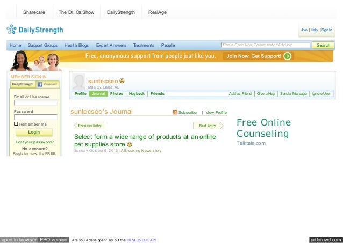Open the Free Online Counseling ad
Image resolution: width=343 pixels, height=243 pixels.
click(264, 128)
